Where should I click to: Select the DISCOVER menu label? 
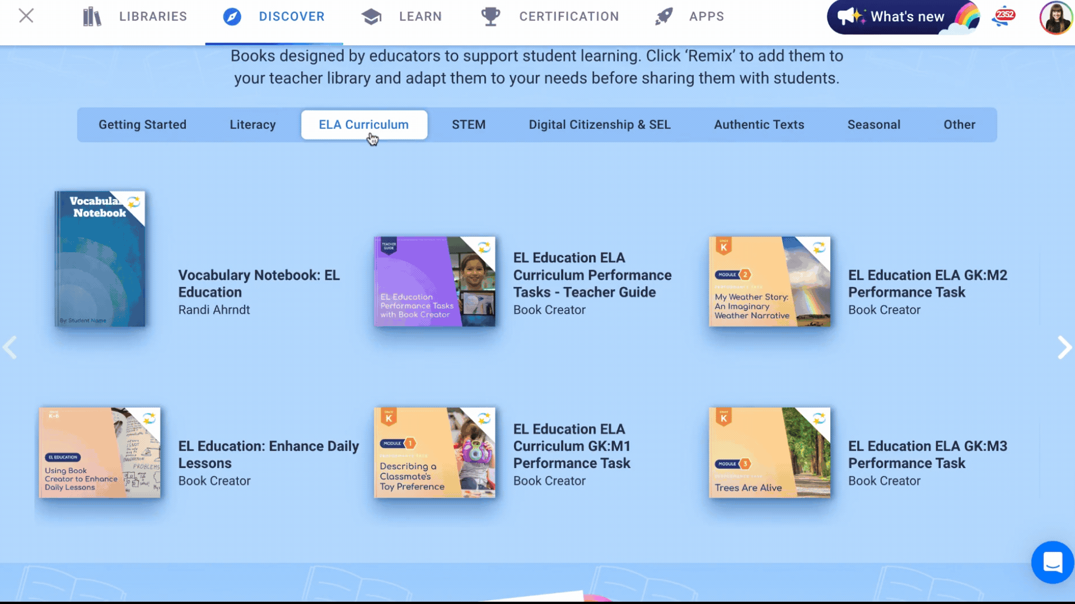click(292, 17)
